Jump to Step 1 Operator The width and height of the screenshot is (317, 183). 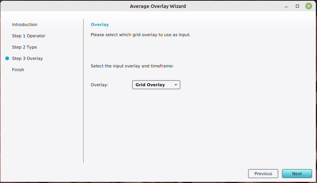click(x=28, y=36)
